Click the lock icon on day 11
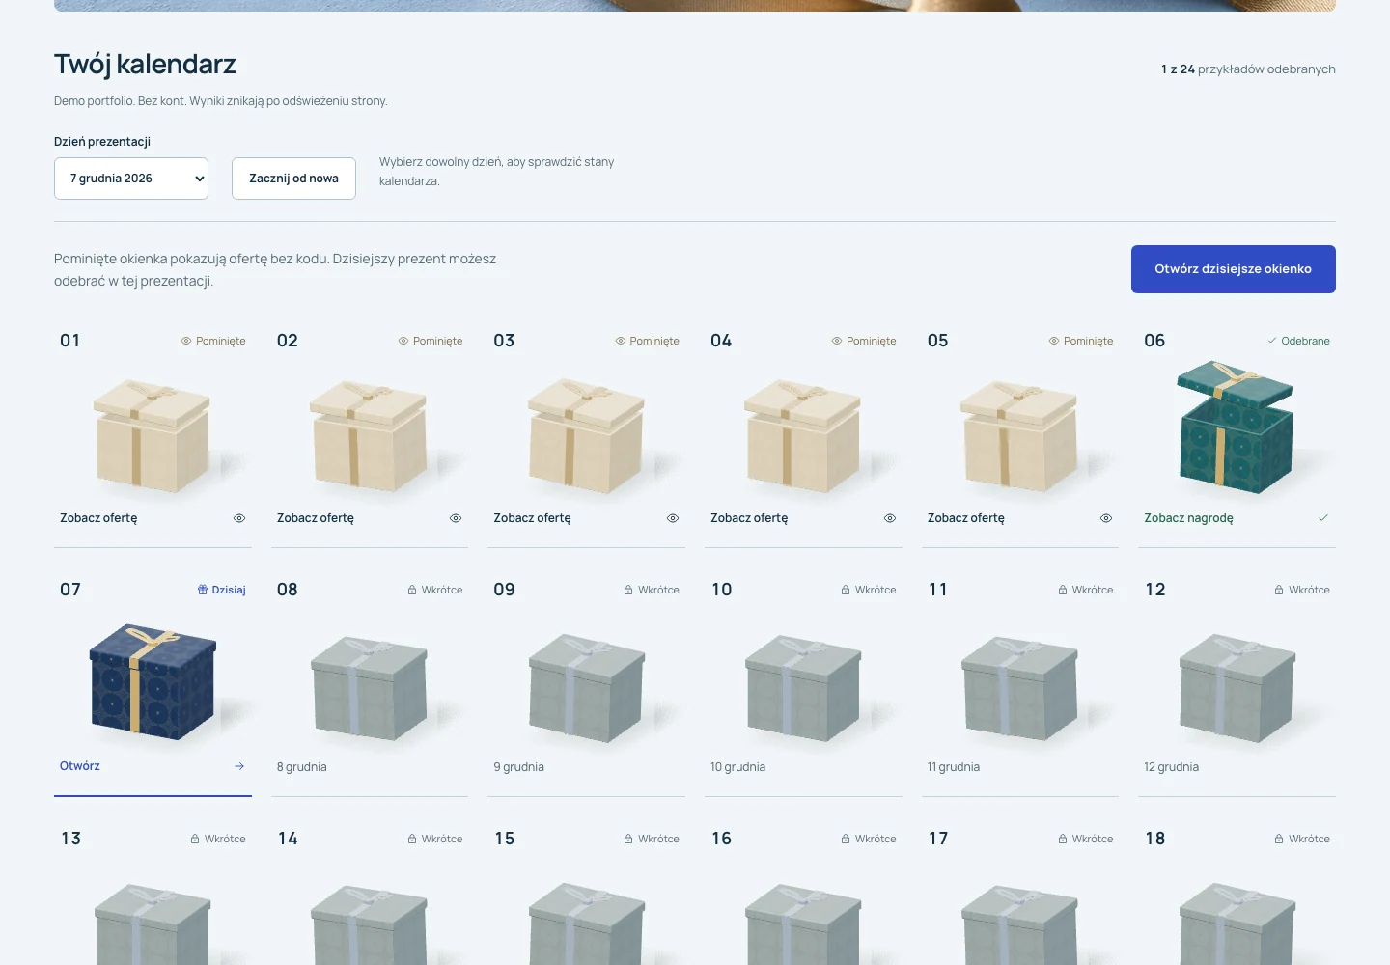1390x965 pixels. 1063,590
